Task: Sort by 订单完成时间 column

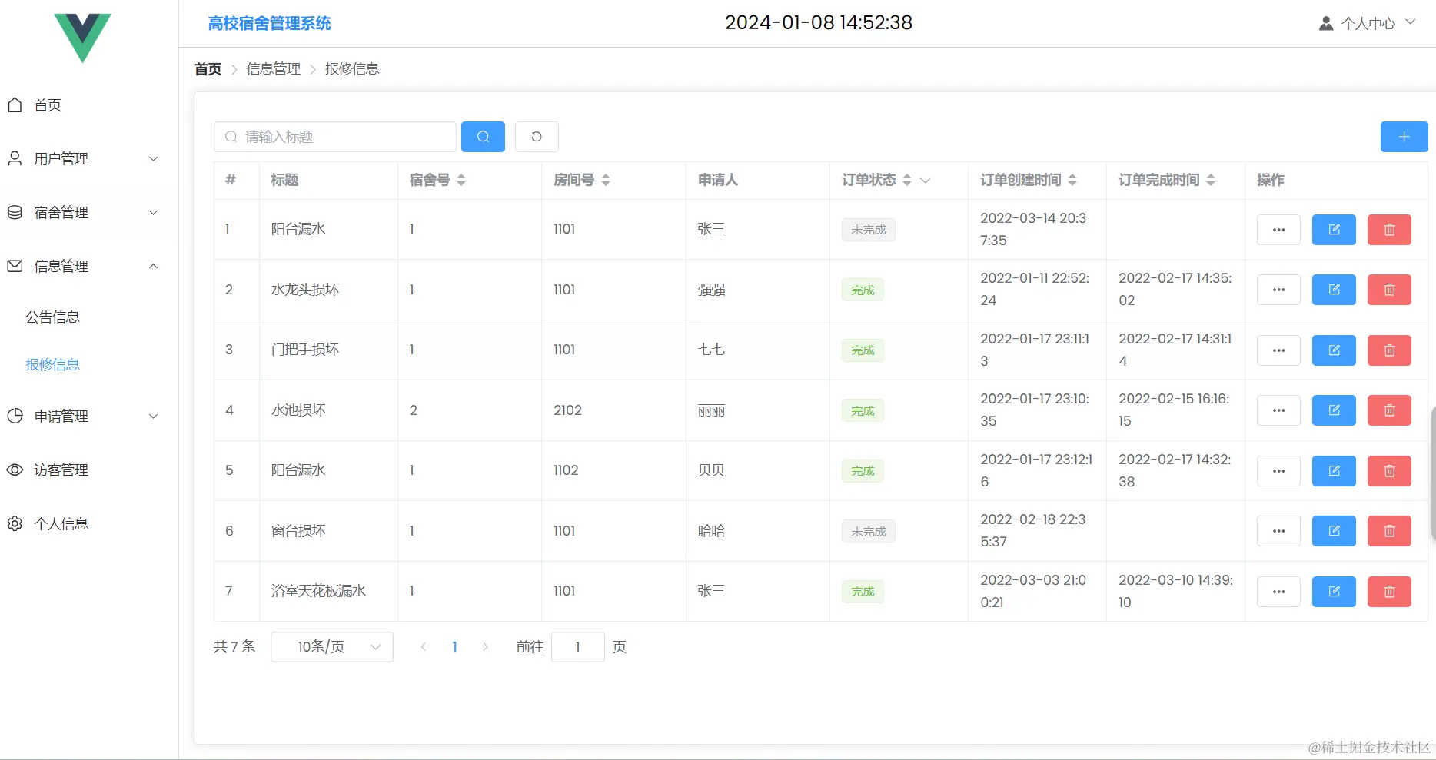Action: pos(1211,181)
